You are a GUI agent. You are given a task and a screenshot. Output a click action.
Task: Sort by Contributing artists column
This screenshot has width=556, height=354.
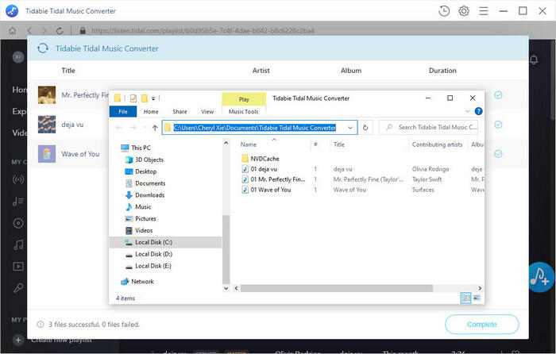point(437,144)
